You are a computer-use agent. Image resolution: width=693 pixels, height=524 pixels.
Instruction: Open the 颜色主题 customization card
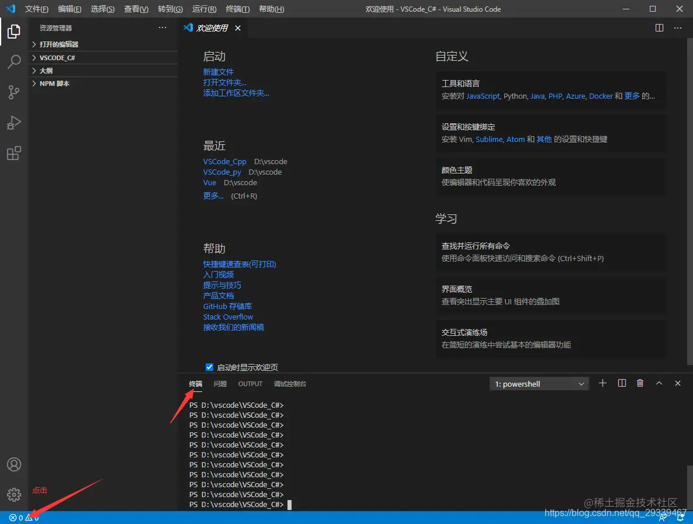tap(550, 176)
